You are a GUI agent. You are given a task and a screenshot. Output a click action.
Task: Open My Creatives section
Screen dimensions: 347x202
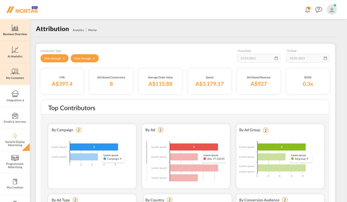pos(15,184)
